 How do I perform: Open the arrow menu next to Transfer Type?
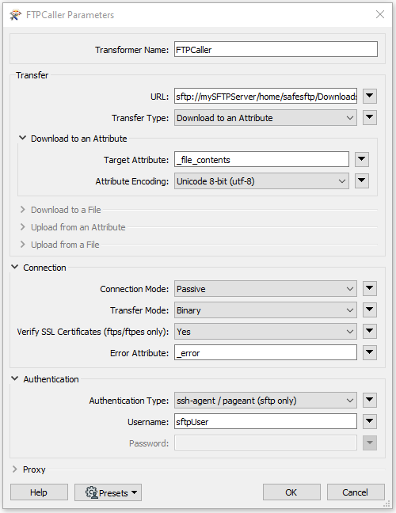pos(370,117)
